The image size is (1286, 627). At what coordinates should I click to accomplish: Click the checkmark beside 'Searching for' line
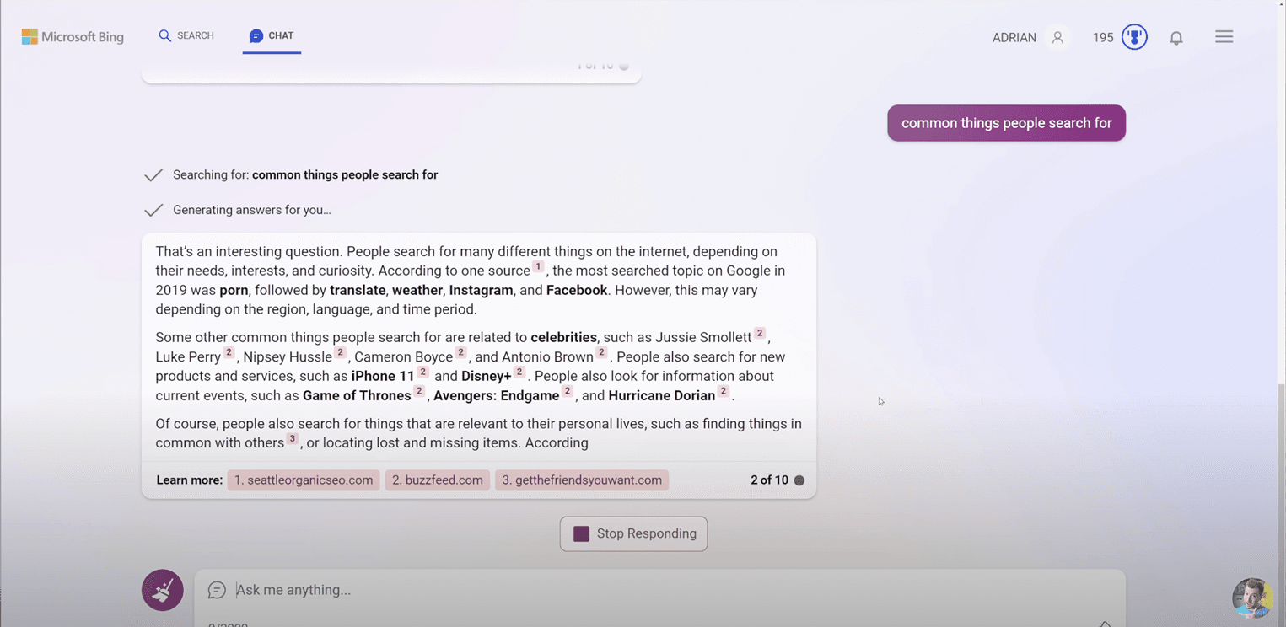[153, 174]
